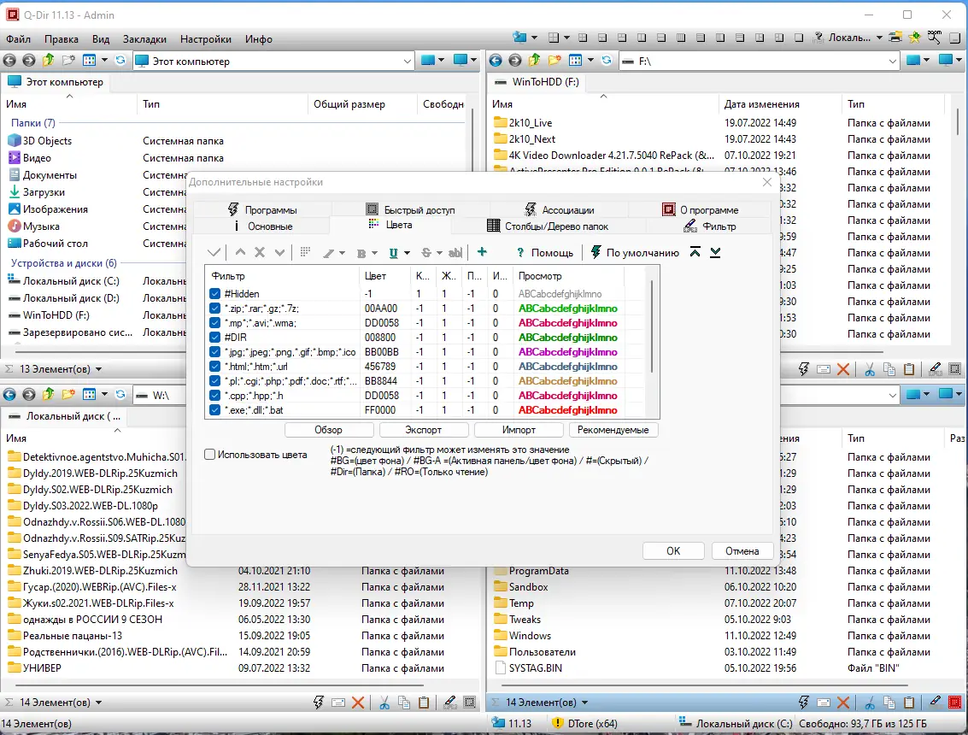968x735 pixels.
Task: Click the Помощь help icon
Action: 520,253
